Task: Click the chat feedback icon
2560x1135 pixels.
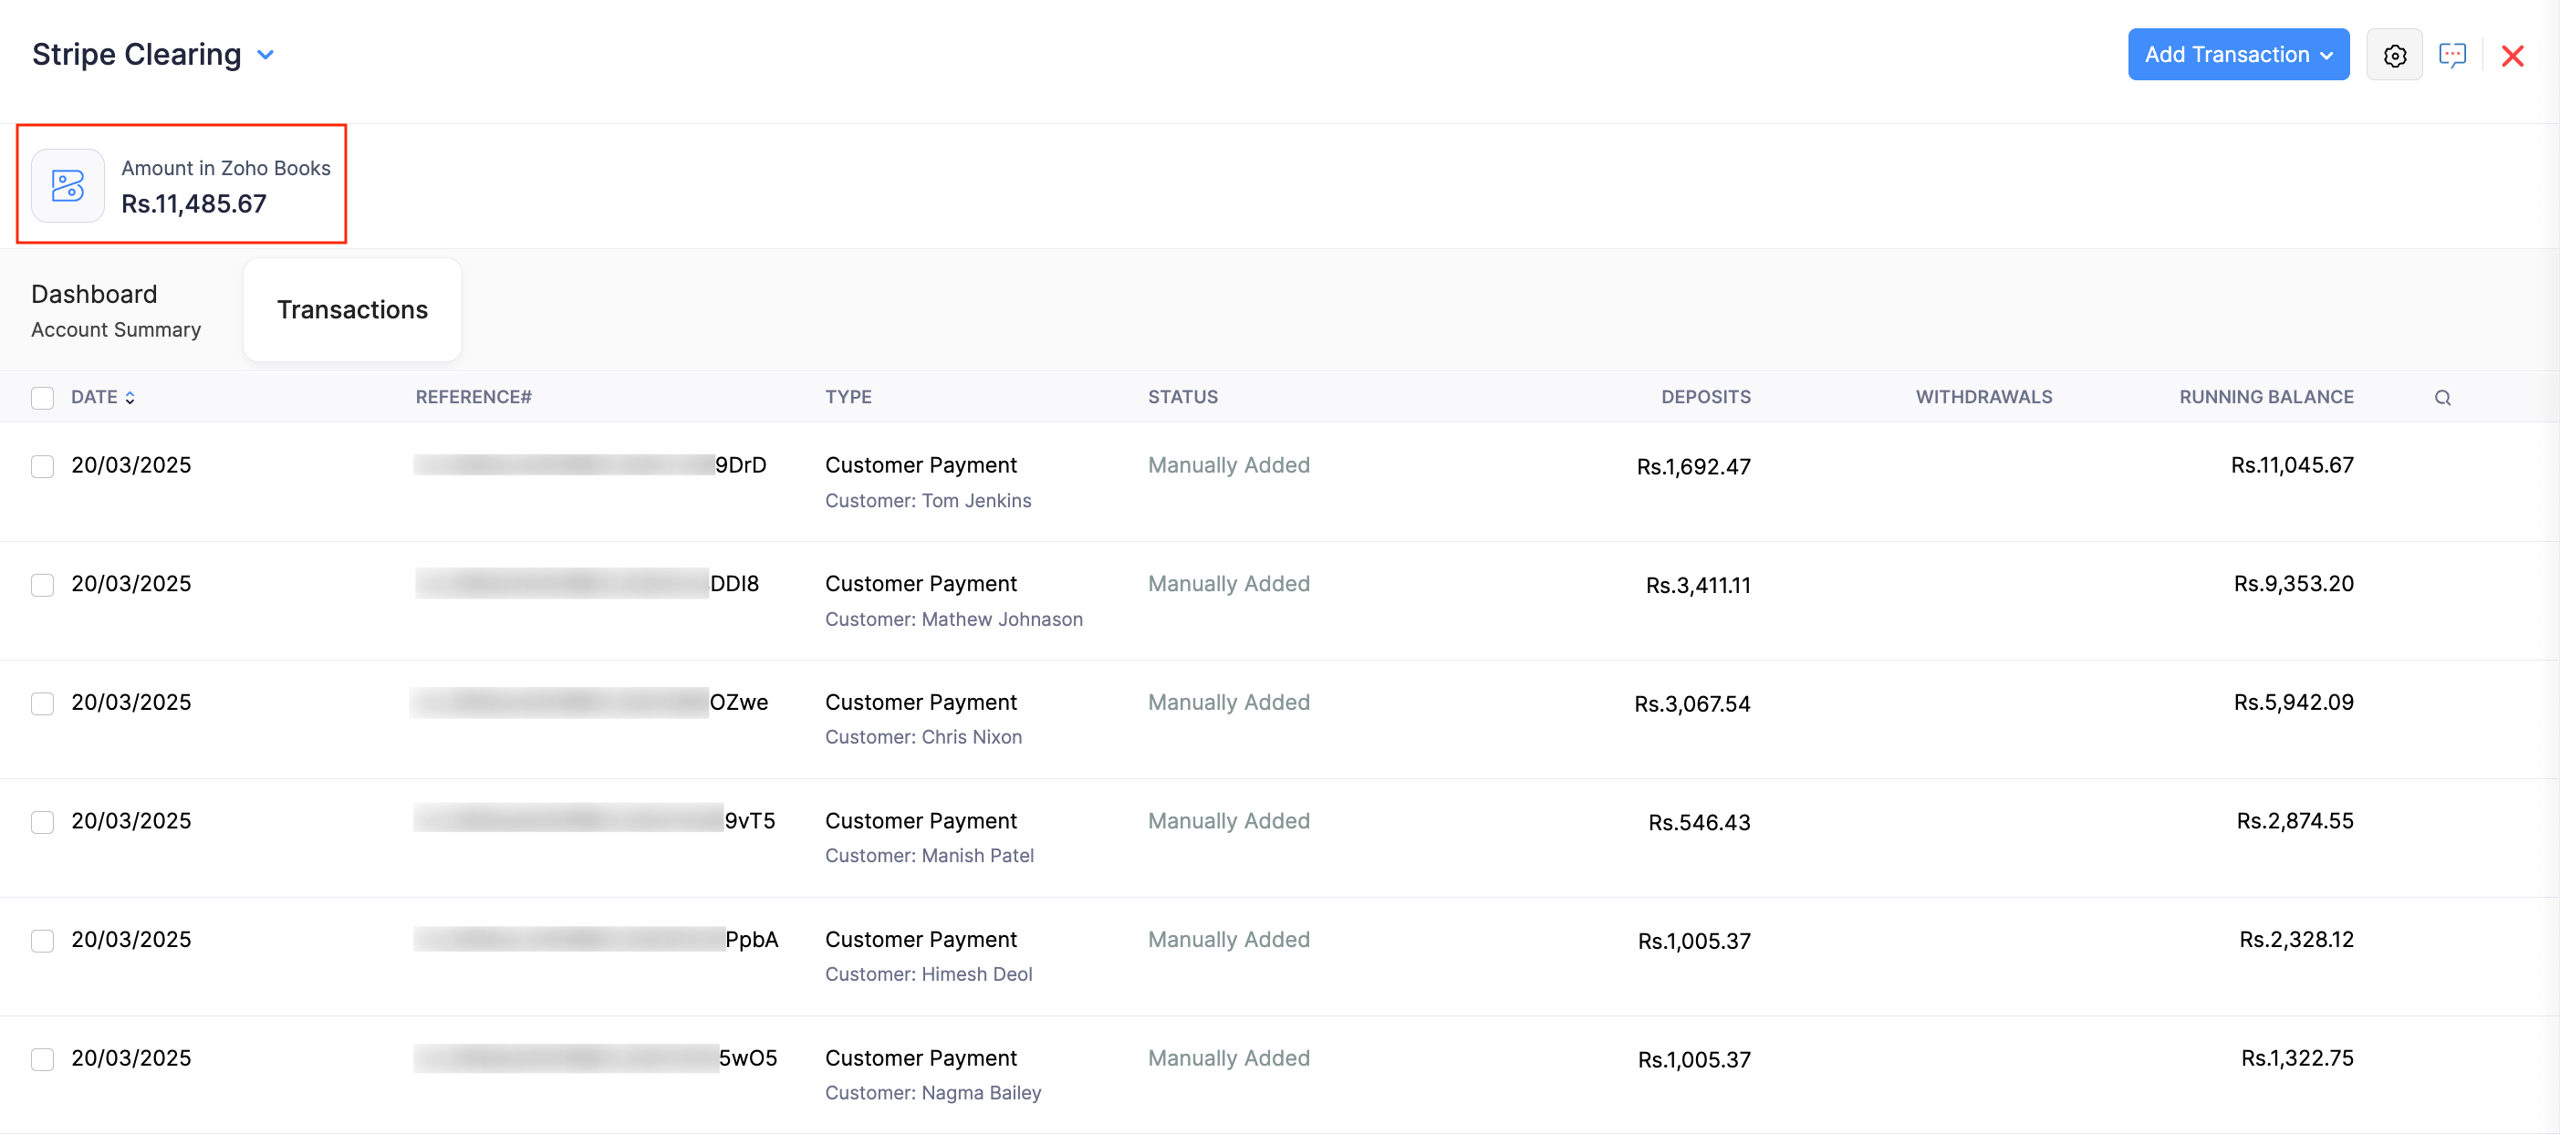Action: pos(2451,56)
